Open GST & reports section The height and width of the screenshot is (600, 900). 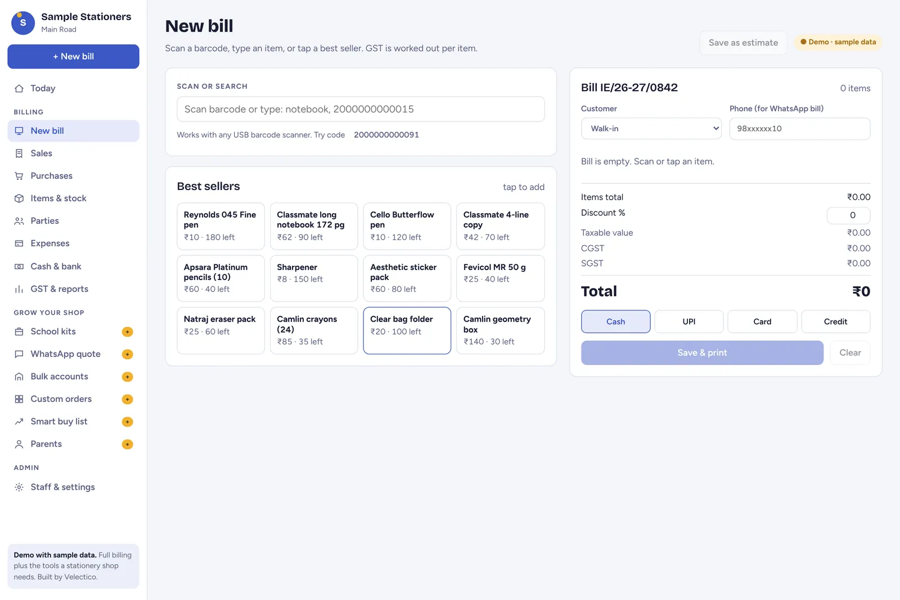(73, 289)
